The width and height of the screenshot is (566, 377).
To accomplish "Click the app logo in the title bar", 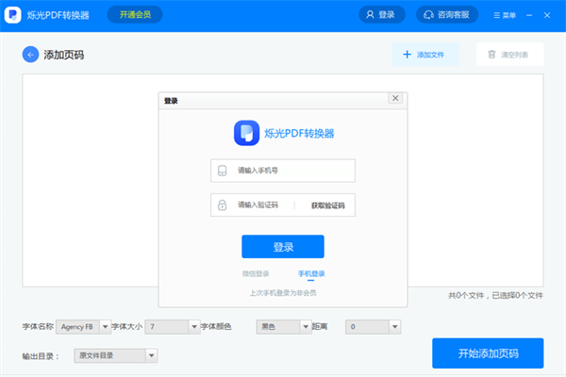I will pos(15,15).
